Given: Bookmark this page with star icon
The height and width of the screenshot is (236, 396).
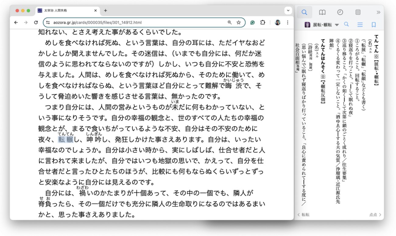Looking at the screenshot, I should coord(239,23).
